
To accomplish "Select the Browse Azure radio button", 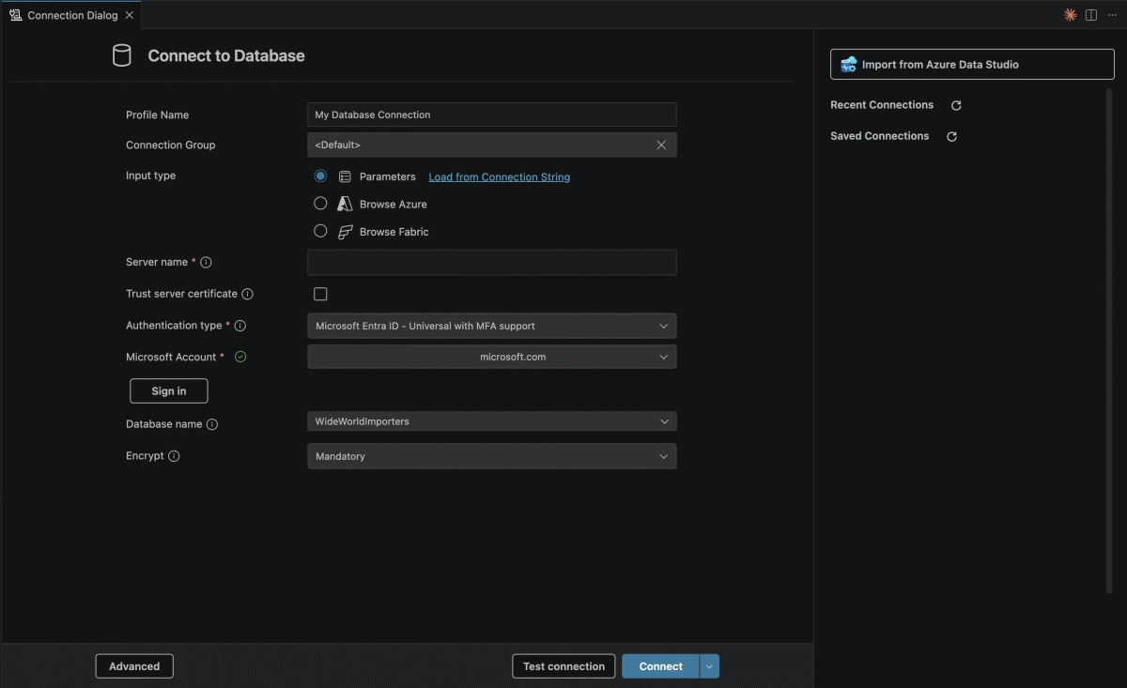I will [x=320, y=203].
